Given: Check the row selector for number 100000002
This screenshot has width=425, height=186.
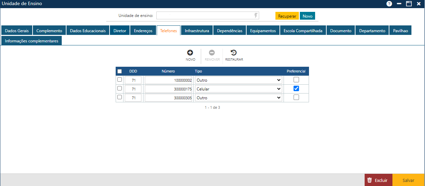Looking at the screenshot, I should [x=119, y=80].
